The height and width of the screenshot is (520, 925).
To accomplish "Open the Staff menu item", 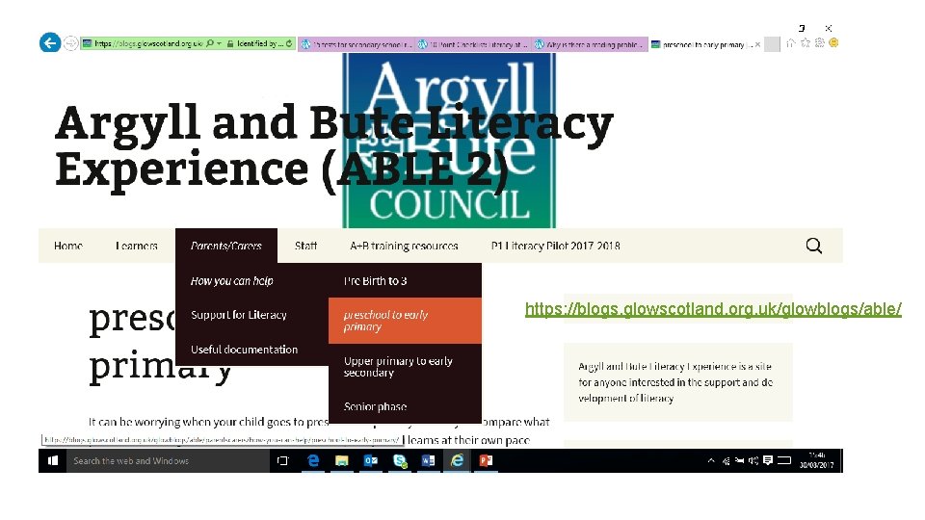I will [x=305, y=246].
